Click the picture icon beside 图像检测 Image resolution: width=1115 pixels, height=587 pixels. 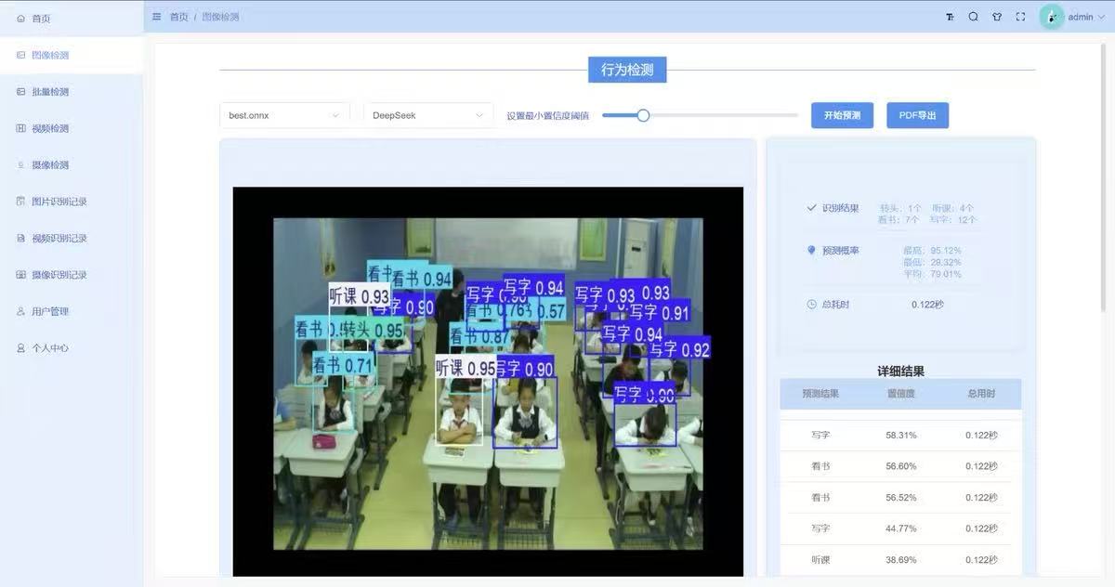click(20, 55)
